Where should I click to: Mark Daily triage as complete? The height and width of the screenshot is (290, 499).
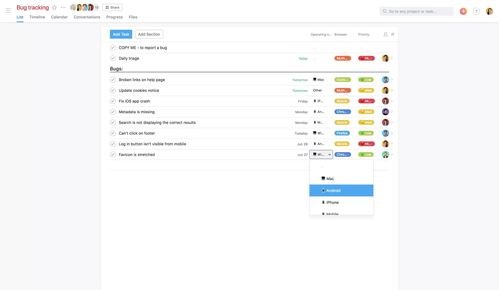coord(113,58)
